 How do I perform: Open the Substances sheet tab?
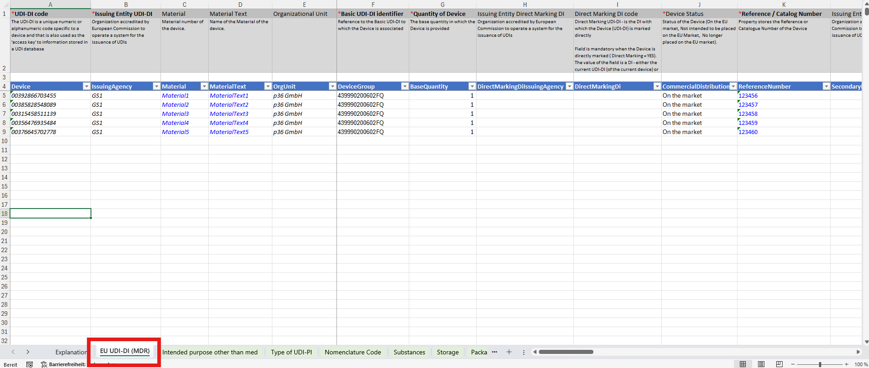pos(409,352)
